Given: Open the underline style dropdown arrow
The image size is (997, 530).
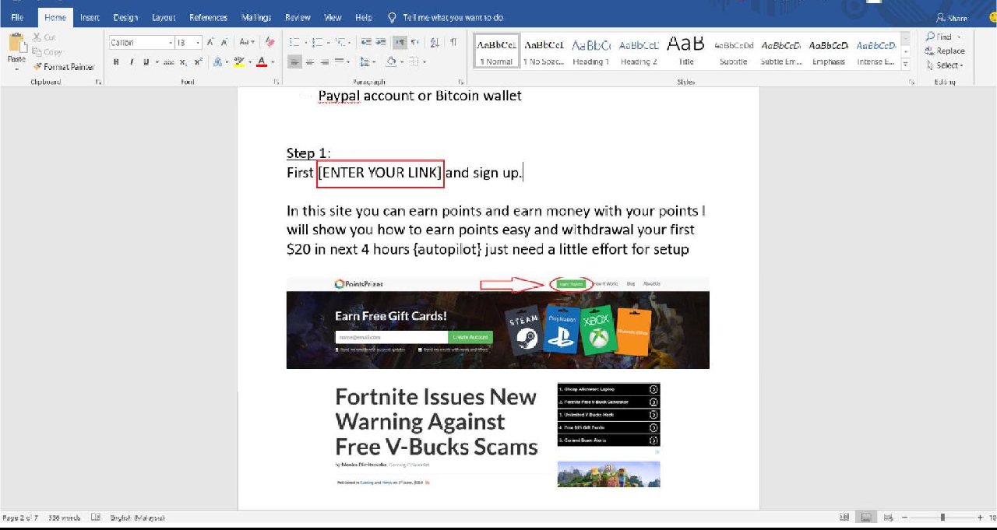Looking at the screenshot, I should (157, 61).
